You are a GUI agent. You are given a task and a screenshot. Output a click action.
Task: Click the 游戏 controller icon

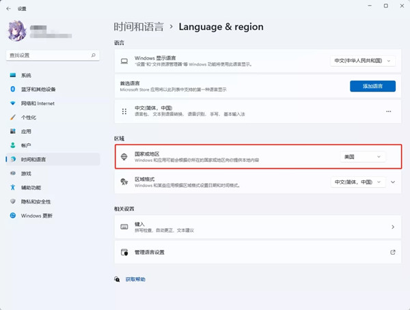[12, 173]
